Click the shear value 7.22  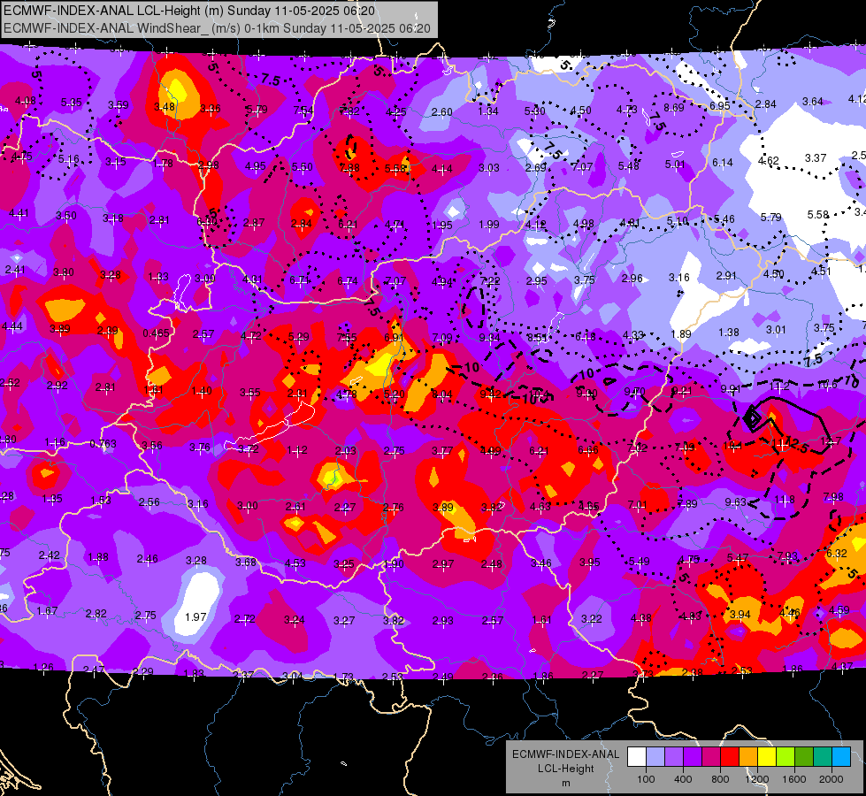(x=490, y=280)
